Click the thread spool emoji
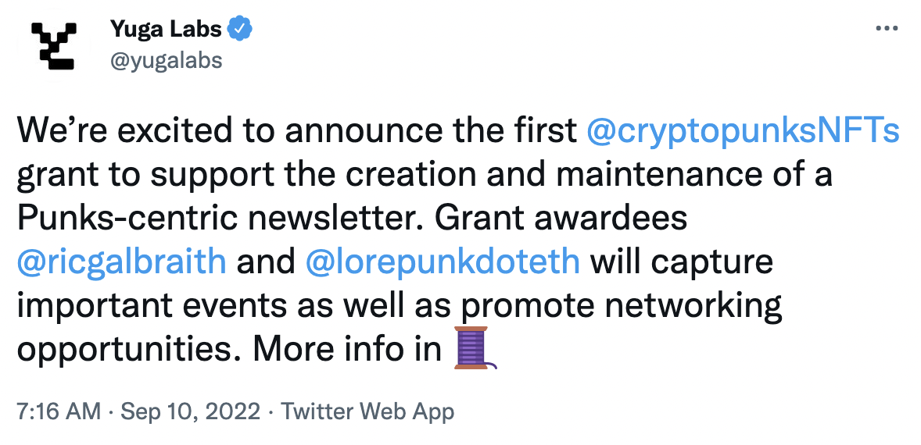Image resolution: width=921 pixels, height=445 pixels. (475, 348)
